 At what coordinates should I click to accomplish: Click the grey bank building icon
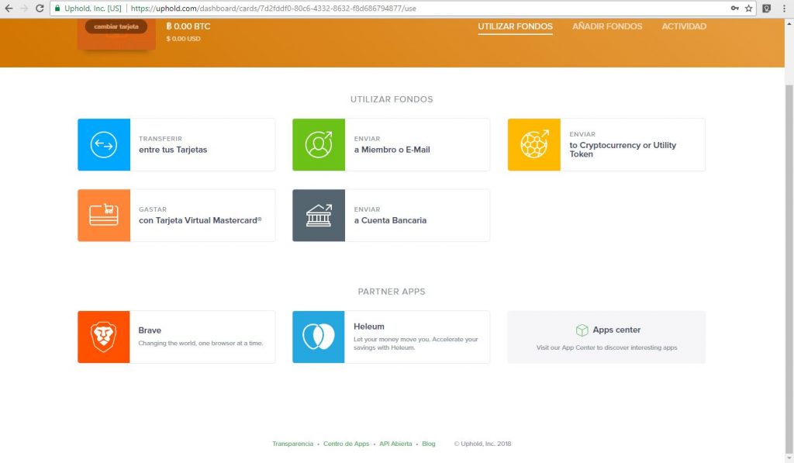(319, 216)
